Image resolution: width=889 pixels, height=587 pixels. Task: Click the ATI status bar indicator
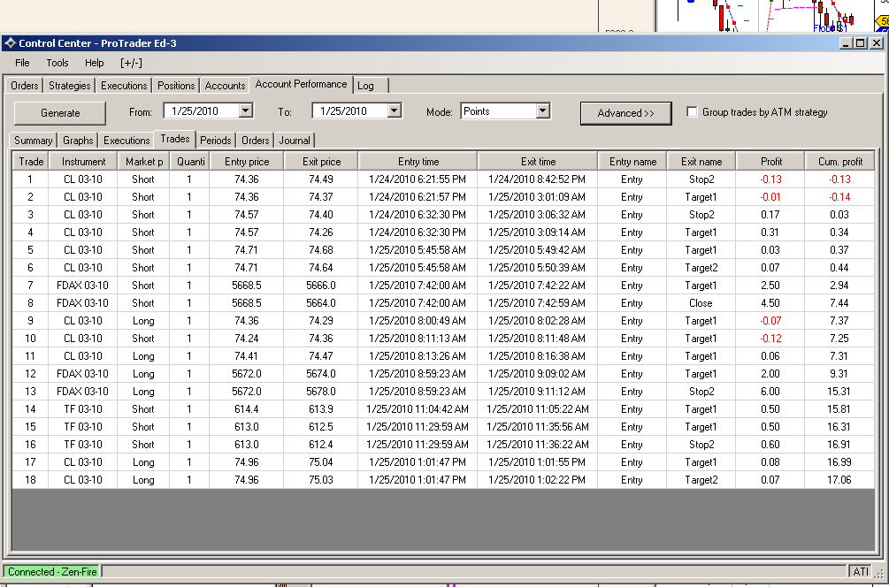(861, 572)
